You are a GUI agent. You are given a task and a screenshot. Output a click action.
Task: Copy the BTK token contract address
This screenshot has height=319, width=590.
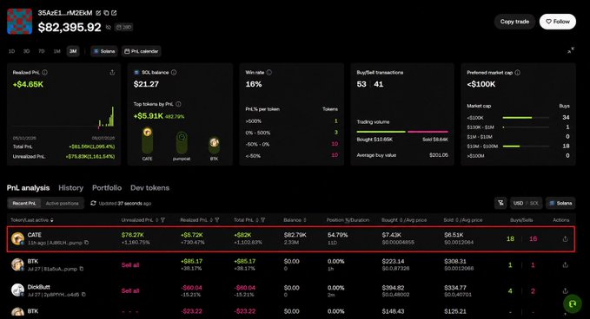[82, 269]
